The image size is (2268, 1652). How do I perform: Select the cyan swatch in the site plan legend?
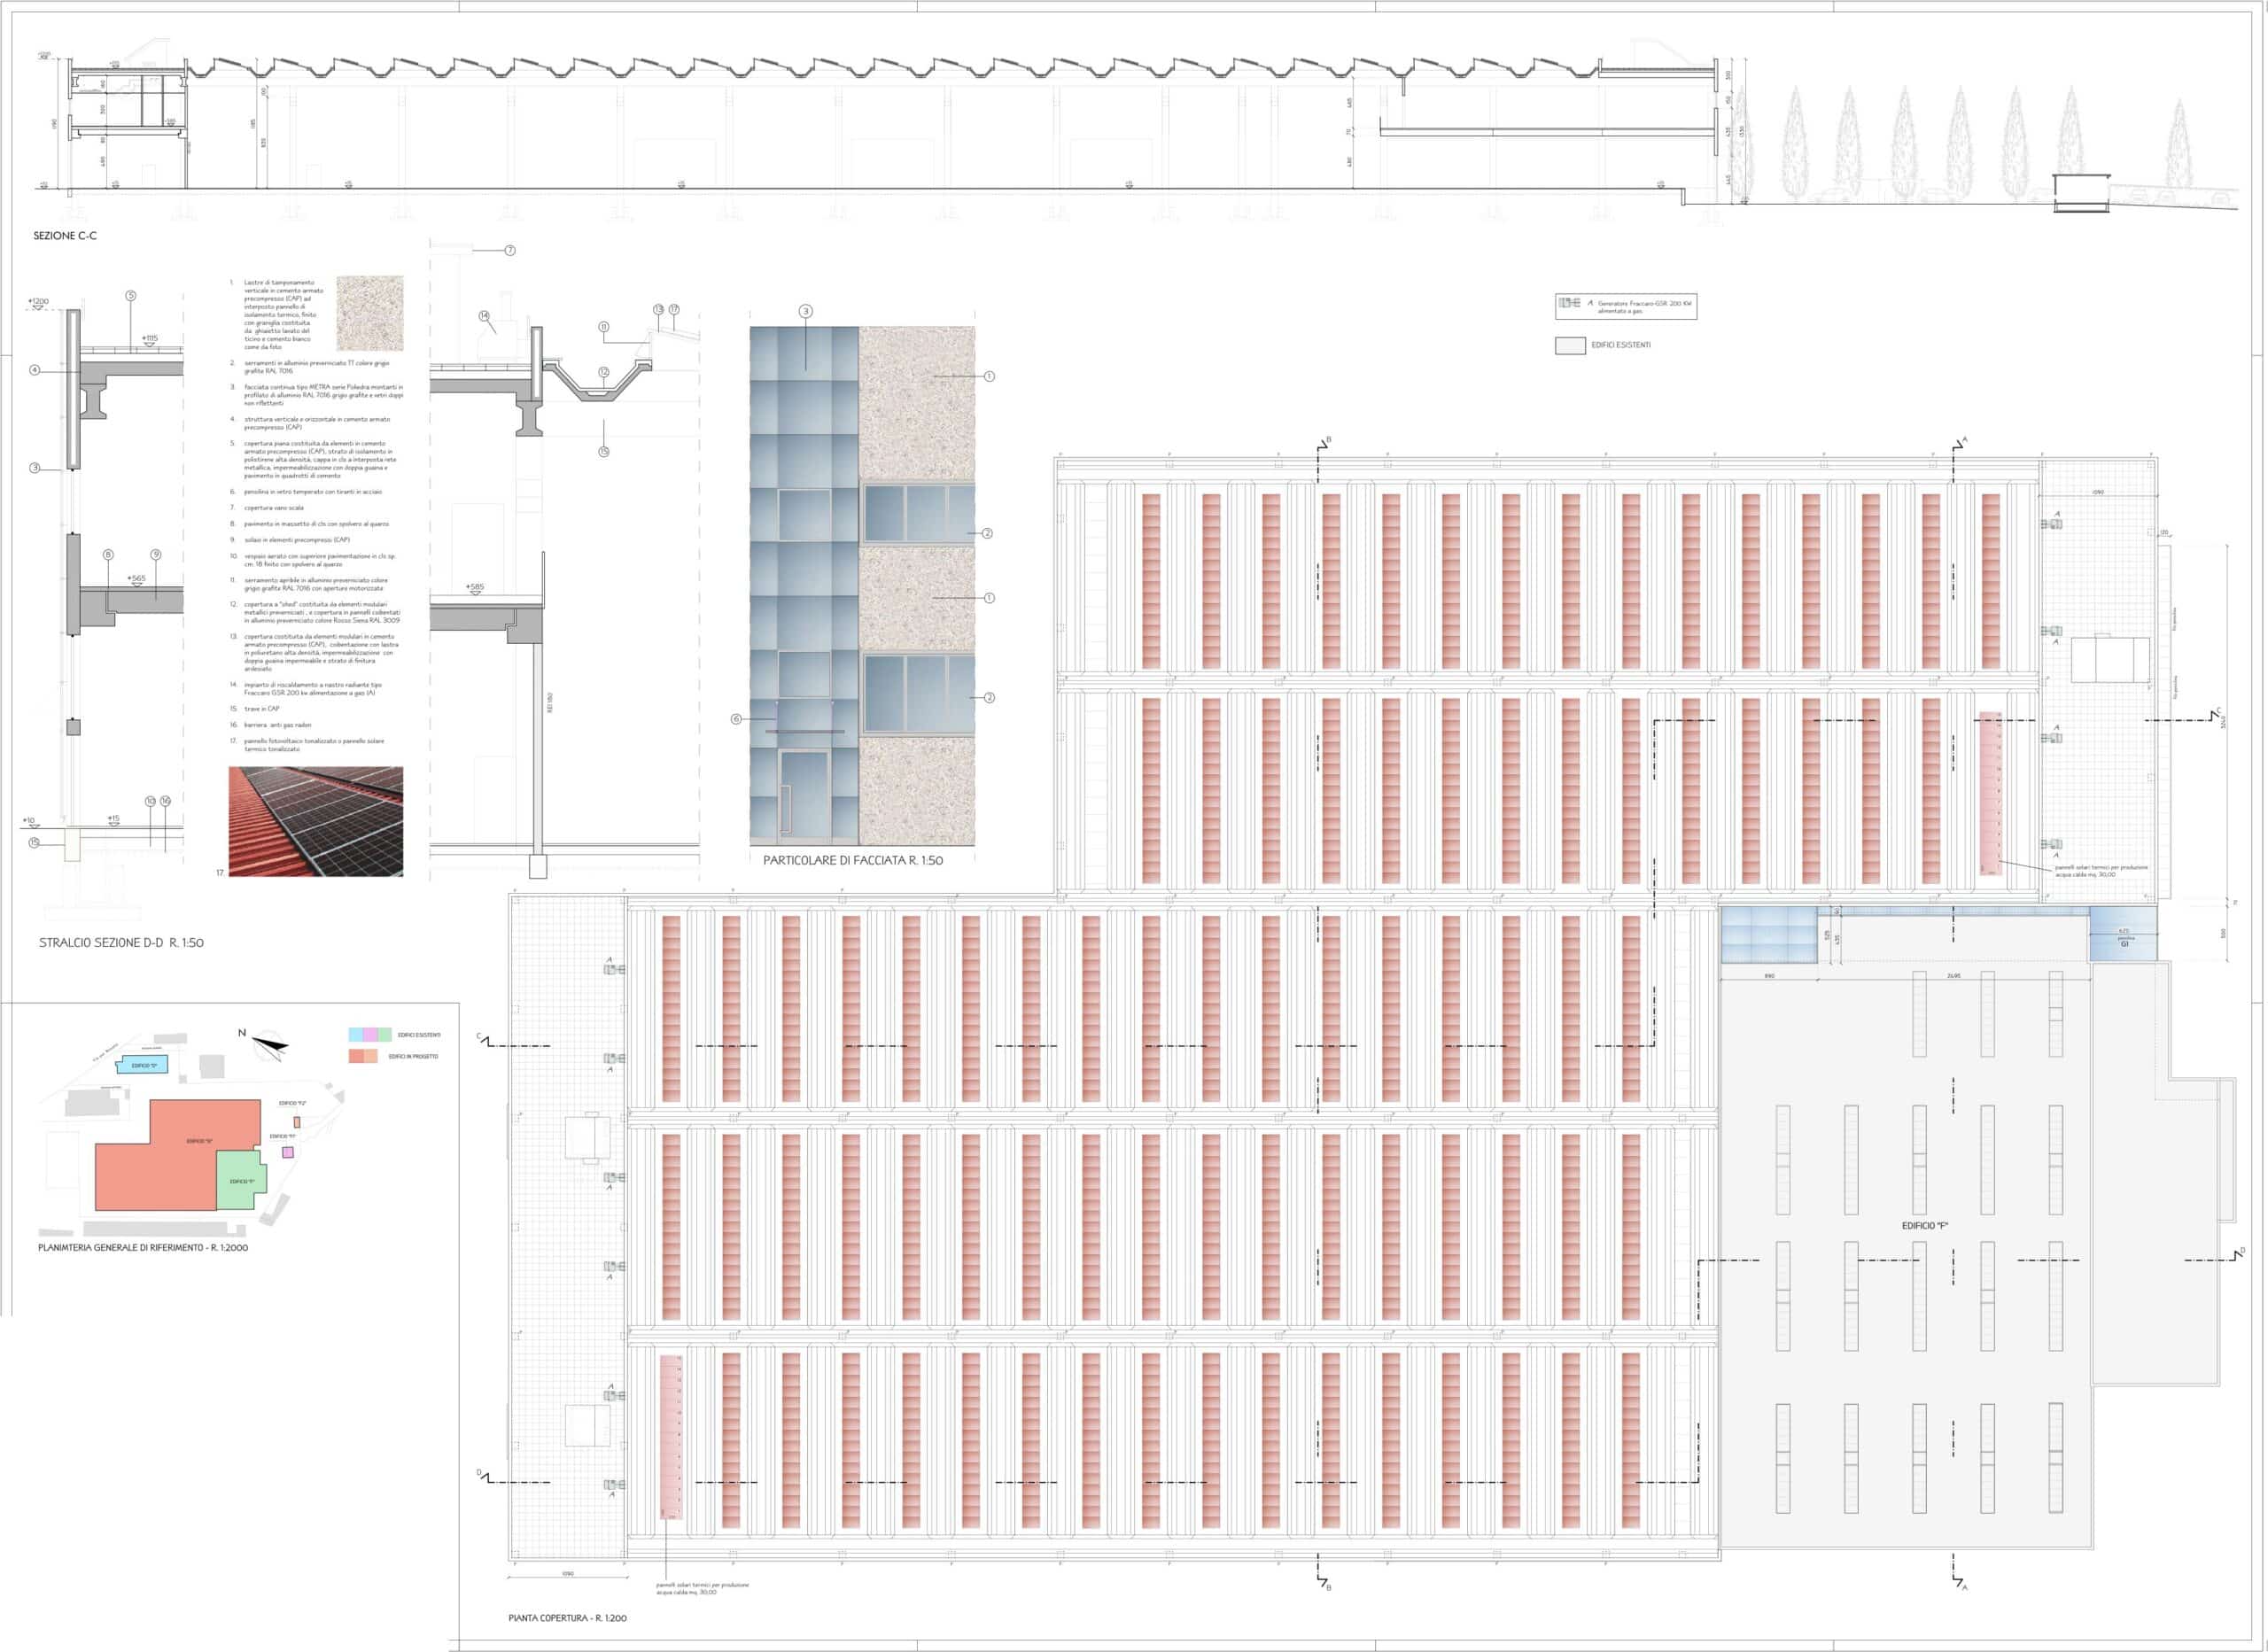coord(355,1035)
